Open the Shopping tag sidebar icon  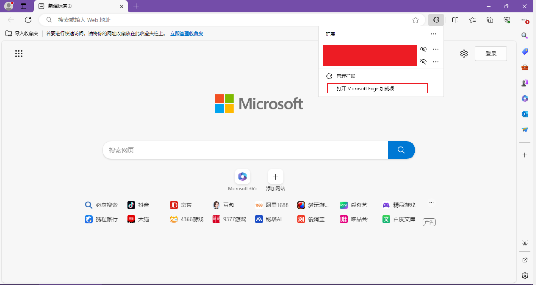[525, 52]
